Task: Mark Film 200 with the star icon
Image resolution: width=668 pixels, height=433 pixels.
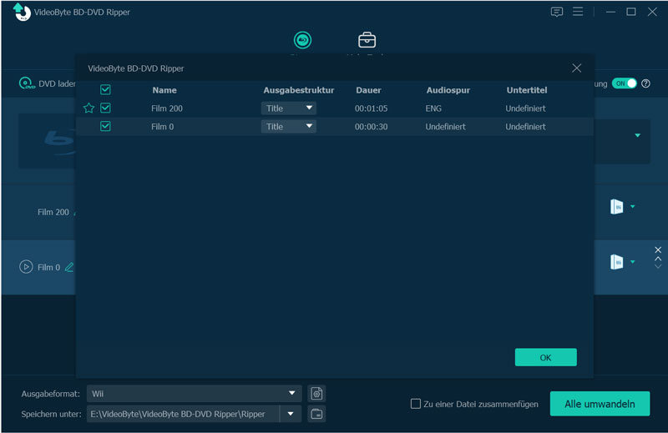Action: pyautogui.click(x=89, y=108)
